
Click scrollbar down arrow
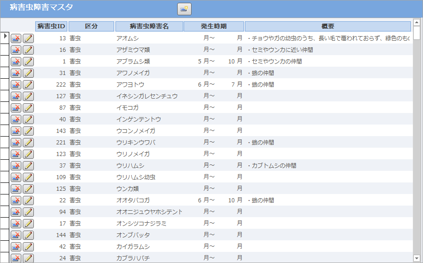click(417, 258)
